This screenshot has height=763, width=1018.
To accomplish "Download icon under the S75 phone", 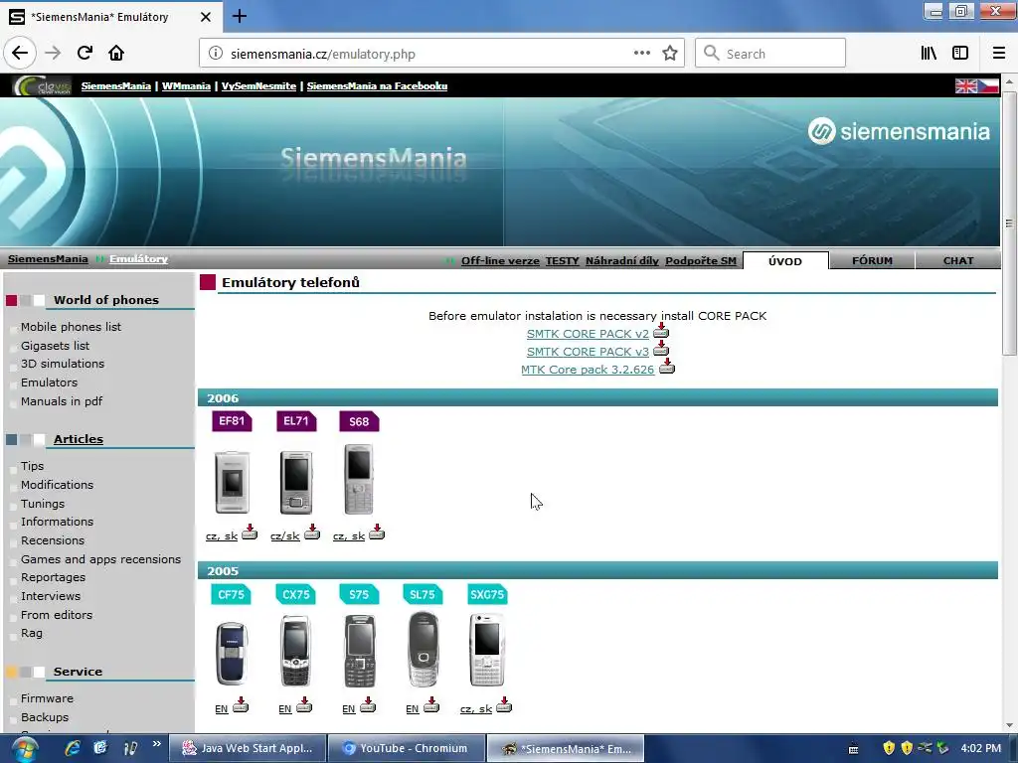I will pos(368,704).
